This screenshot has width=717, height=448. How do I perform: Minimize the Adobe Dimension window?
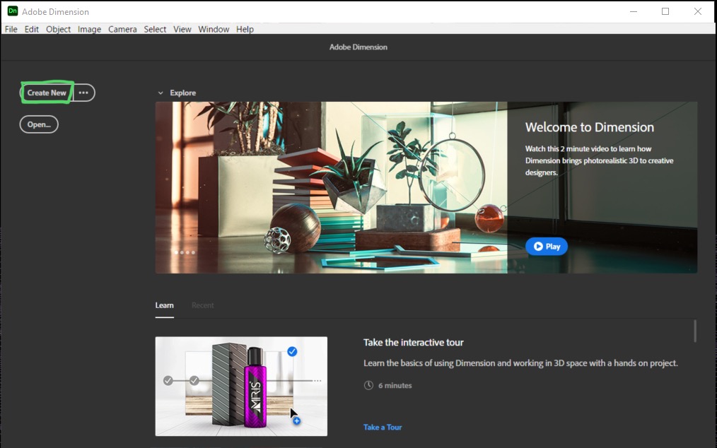(x=634, y=11)
